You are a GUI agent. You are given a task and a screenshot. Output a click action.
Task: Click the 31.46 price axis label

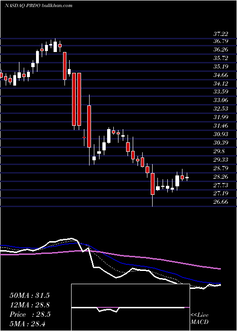[x=220, y=126]
